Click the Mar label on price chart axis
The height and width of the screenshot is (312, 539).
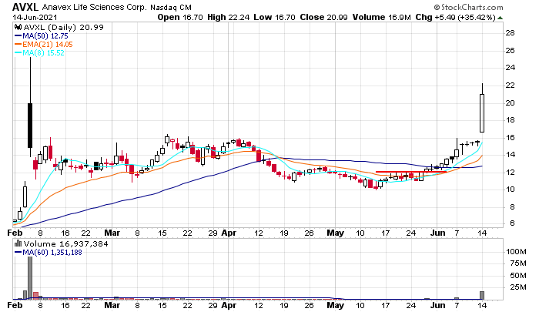click(x=112, y=233)
